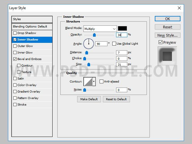
Task: Confirm with the OK button
Action: coord(167,19)
